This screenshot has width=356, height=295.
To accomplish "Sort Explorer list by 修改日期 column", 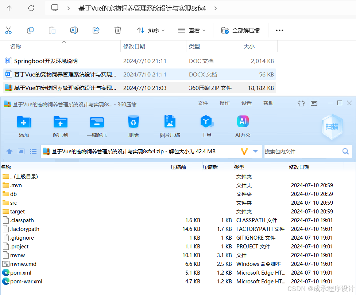I will pyautogui.click(x=134, y=47).
